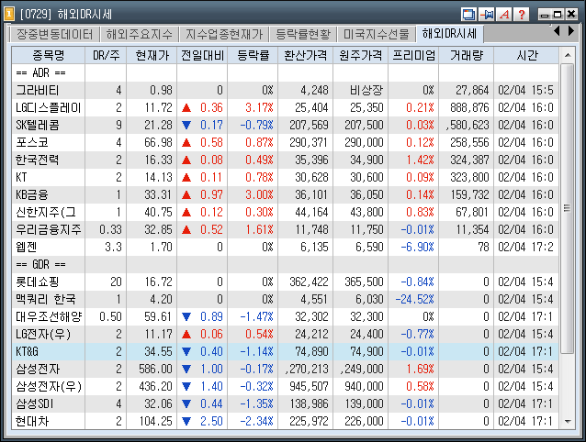Viewport: 586px width, 442px height.
Task: Select the 삼성전자 stock name
Action: (37, 370)
